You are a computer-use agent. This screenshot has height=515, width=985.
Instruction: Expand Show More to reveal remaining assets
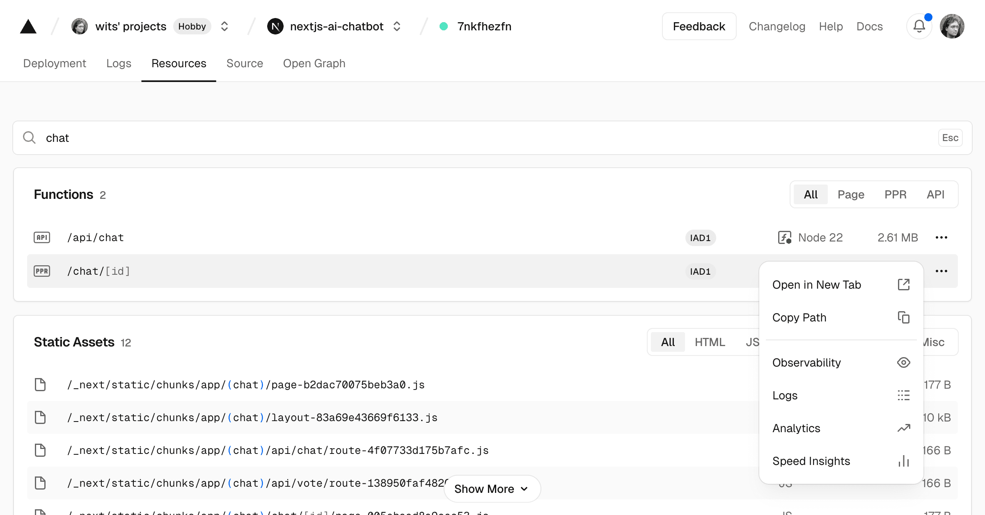(492, 489)
